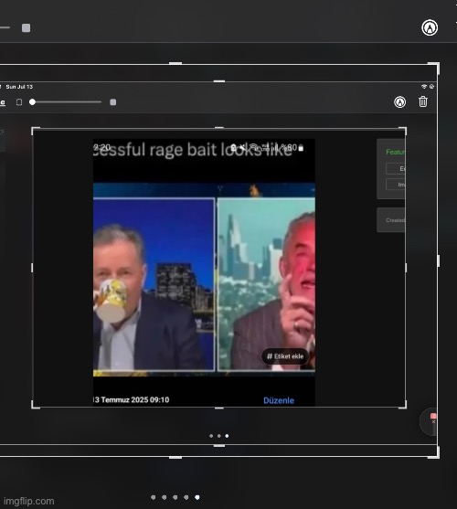Click the '13 Temmuz 2025 09:10' date text

click(x=131, y=399)
